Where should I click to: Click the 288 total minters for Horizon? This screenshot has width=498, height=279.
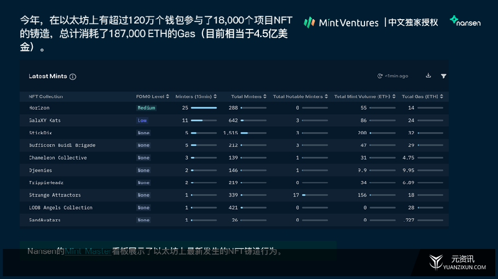click(x=233, y=108)
